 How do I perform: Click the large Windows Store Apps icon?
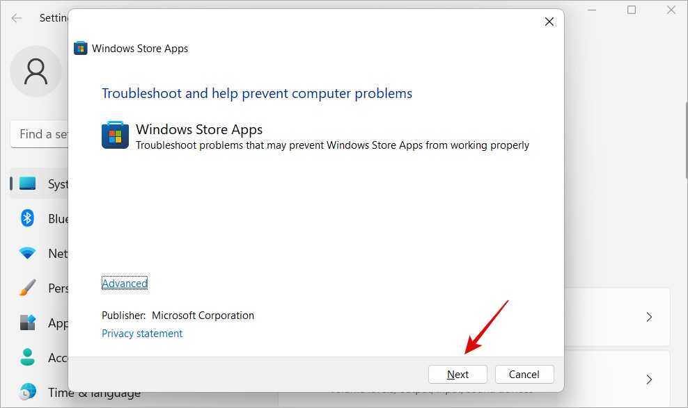[115, 135]
